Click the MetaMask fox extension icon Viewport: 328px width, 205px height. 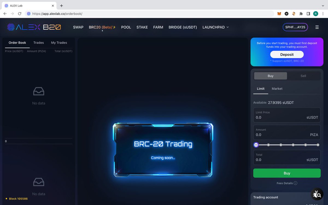click(x=279, y=14)
